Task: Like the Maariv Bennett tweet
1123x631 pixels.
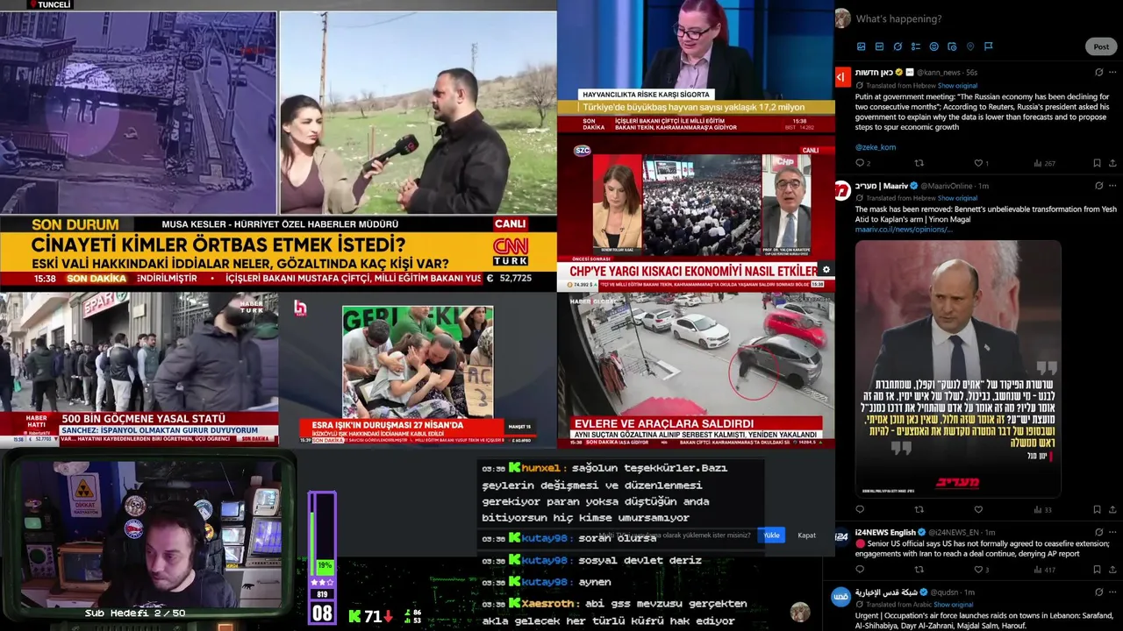Action: tap(978, 509)
